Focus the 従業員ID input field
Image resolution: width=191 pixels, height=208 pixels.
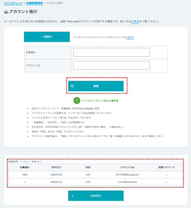tap(112, 52)
